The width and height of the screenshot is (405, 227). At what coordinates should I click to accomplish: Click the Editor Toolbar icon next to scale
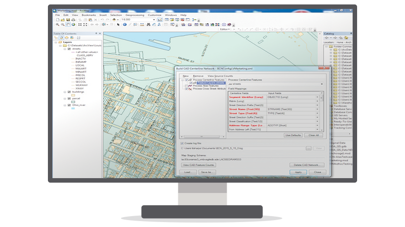(160, 20)
